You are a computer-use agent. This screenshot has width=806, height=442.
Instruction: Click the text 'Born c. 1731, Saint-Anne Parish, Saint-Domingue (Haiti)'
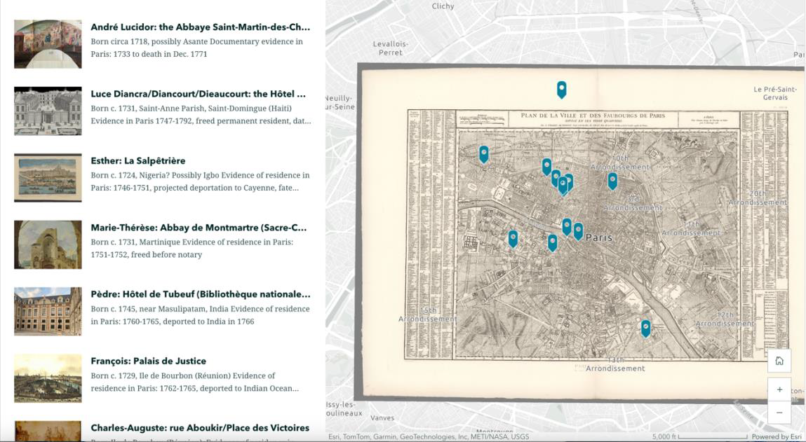point(192,109)
